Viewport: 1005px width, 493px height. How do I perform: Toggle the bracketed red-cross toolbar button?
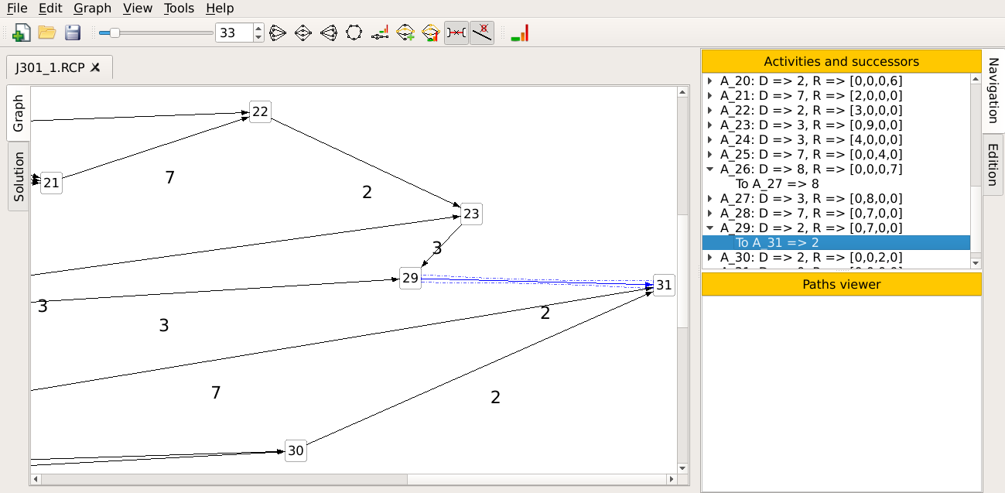[456, 33]
